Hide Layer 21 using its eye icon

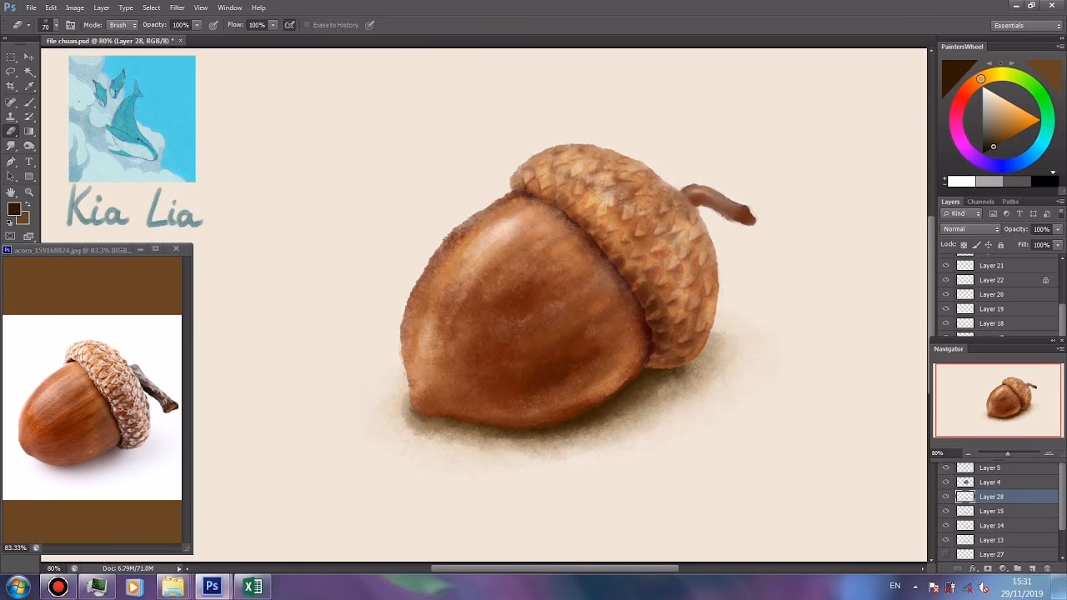945,266
